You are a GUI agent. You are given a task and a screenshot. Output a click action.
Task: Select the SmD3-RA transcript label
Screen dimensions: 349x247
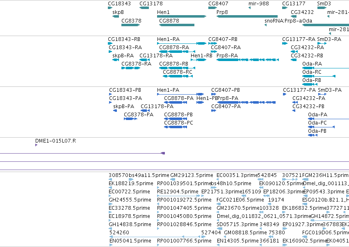point(329,39)
